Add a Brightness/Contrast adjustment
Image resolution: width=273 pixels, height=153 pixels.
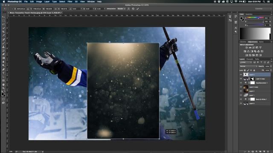pyautogui.click(x=247, y=48)
